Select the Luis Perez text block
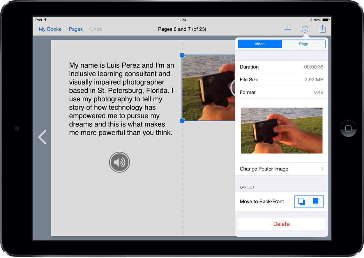This screenshot has height=258, width=364. coord(121,99)
